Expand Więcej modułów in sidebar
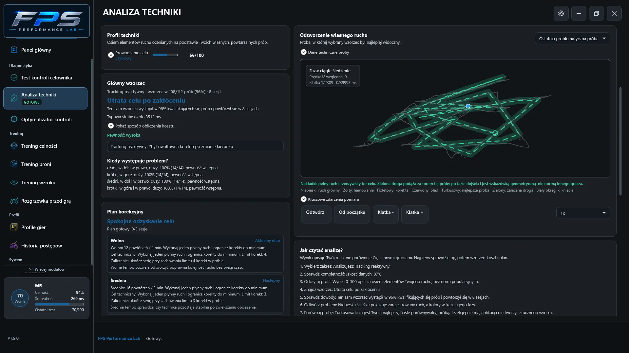This screenshot has width=629, height=353. (47, 269)
